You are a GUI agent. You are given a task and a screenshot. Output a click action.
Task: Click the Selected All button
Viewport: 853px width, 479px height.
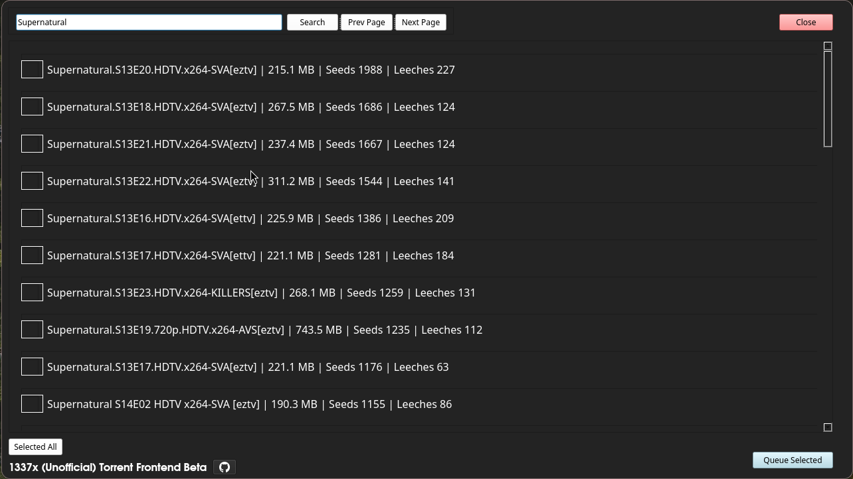35,446
